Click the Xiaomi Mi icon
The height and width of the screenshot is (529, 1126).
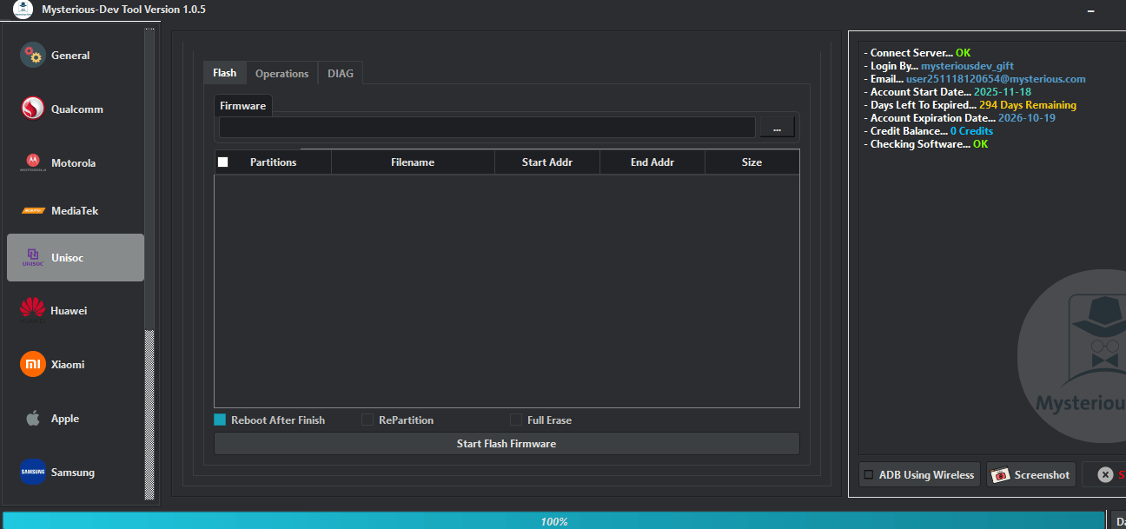tap(32, 364)
